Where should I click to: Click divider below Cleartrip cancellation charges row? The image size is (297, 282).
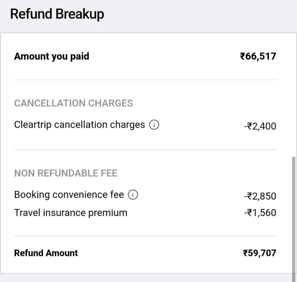[x=145, y=150]
